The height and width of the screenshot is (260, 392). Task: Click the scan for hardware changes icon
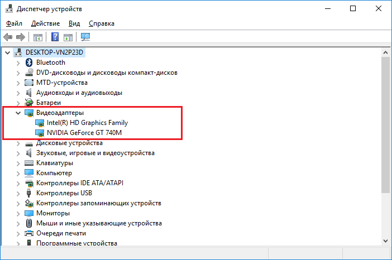point(85,37)
